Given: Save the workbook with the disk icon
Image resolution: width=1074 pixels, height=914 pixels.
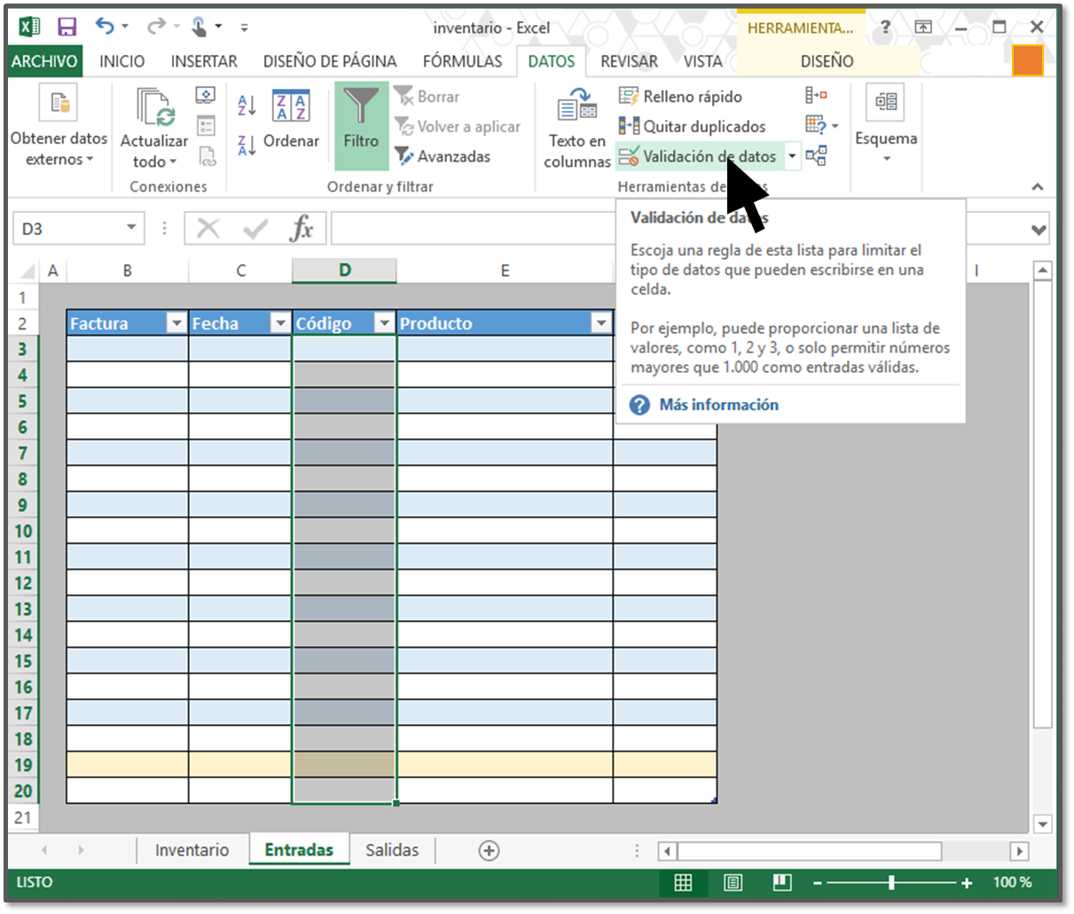Looking at the screenshot, I should point(67,28).
